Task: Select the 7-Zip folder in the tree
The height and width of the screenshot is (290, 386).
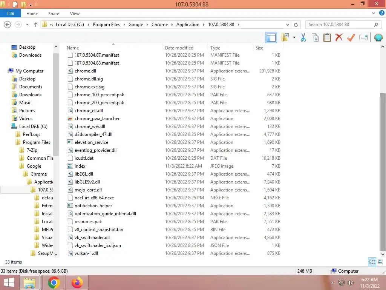Action: [x=32, y=150]
